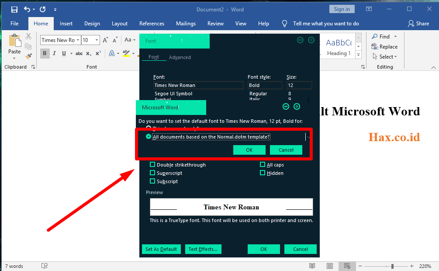Screen dimensions: 439x271
Task: Open the Change Case Aa menu
Action: (x=130, y=40)
